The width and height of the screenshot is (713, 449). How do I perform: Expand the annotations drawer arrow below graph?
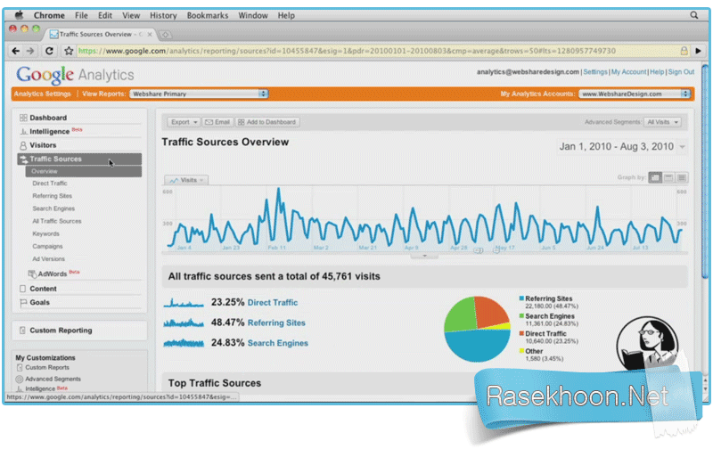(x=424, y=256)
